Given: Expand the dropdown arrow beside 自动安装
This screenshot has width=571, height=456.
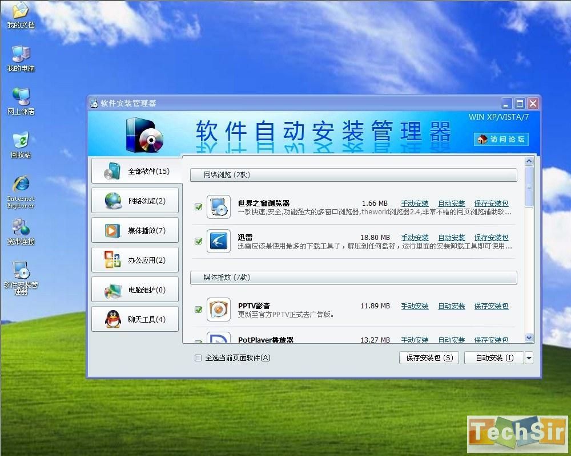Looking at the screenshot, I should pos(529,358).
